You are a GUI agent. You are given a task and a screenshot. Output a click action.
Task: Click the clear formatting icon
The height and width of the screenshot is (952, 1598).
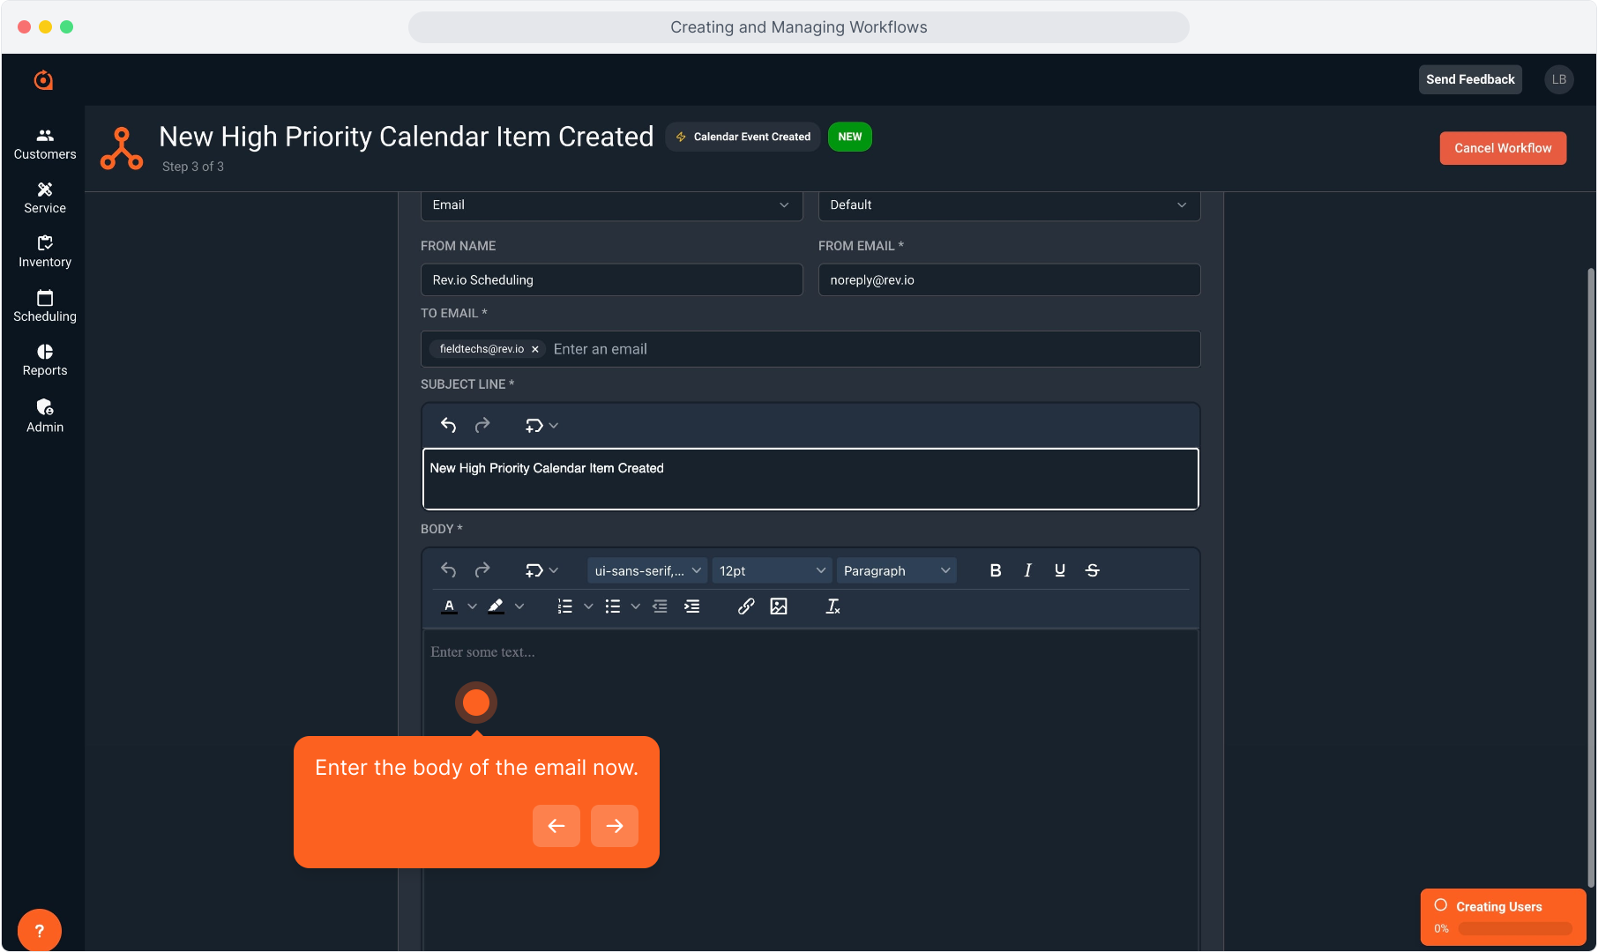[833, 606]
